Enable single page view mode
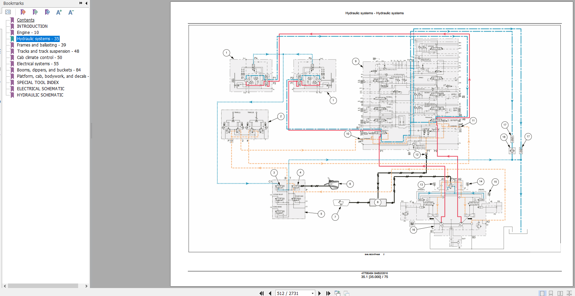 [542, 293]
